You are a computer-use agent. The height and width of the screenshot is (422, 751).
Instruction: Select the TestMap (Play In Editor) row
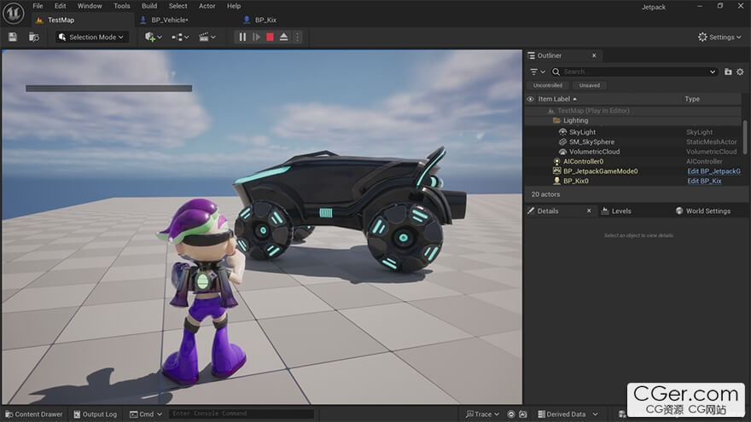point(633,111)
